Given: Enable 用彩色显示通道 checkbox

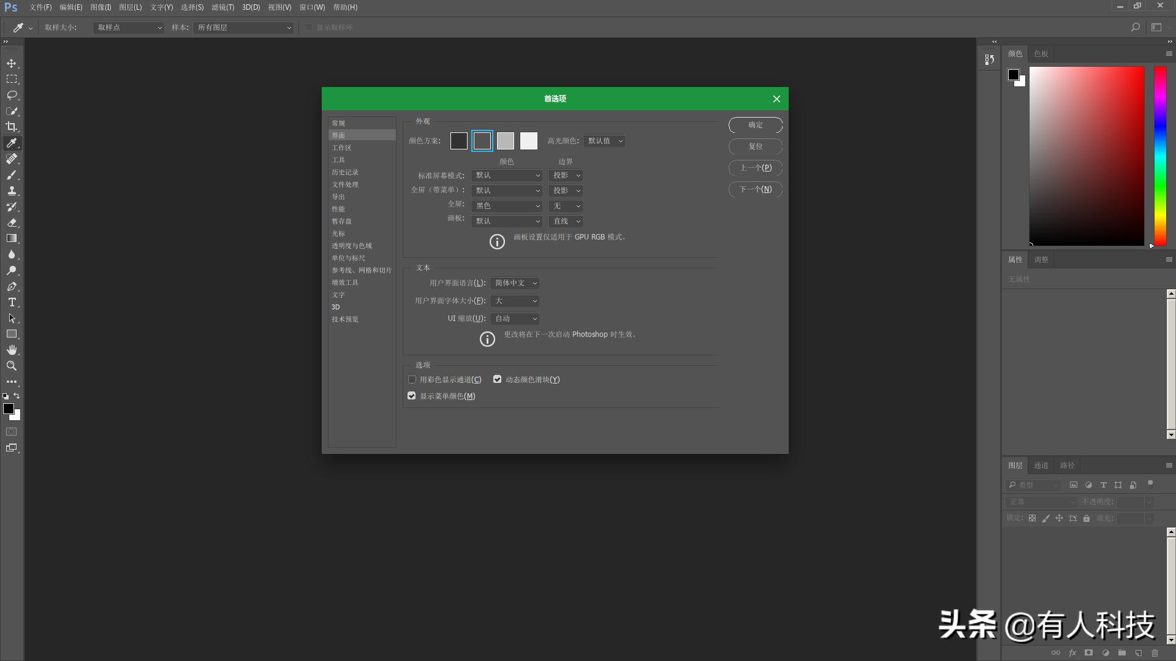Looking at the screenshot, I should (412, 380).
